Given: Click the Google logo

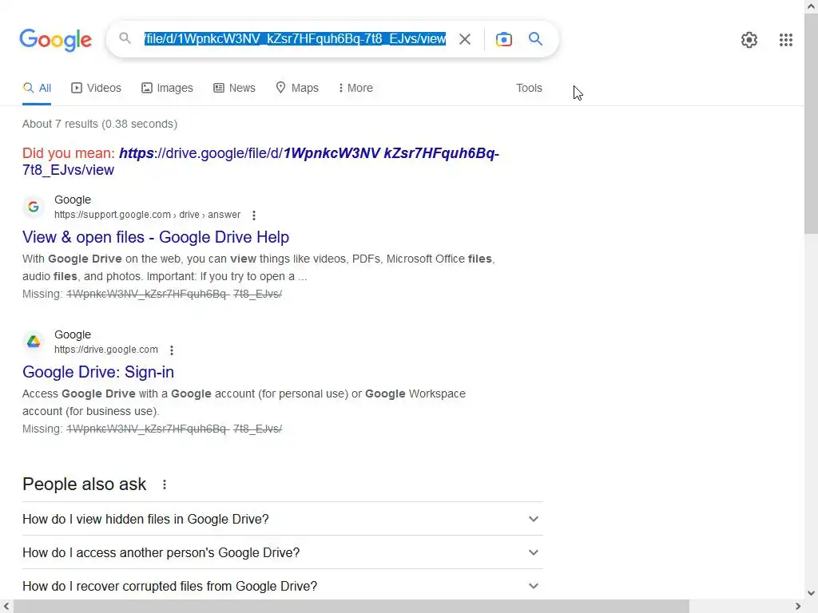Looking at the screenshot, I should coord(55,40).
